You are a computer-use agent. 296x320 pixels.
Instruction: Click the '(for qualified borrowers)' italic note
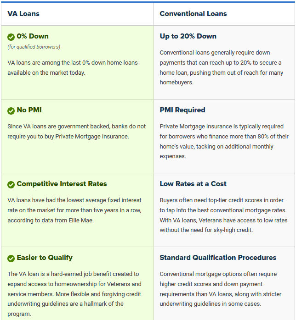pyautogui.click(x=34, y=47)
